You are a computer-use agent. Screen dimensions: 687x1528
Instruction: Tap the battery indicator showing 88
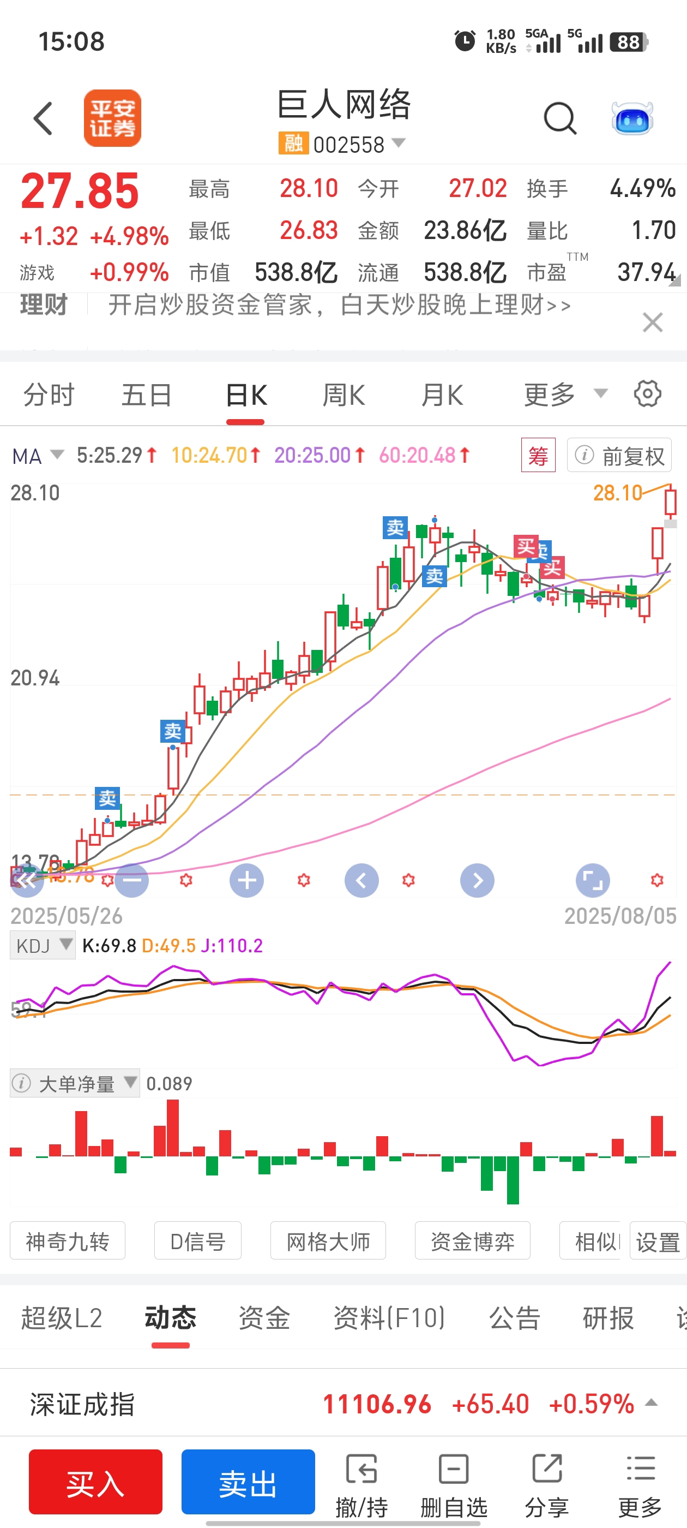(x=628, y=42)
